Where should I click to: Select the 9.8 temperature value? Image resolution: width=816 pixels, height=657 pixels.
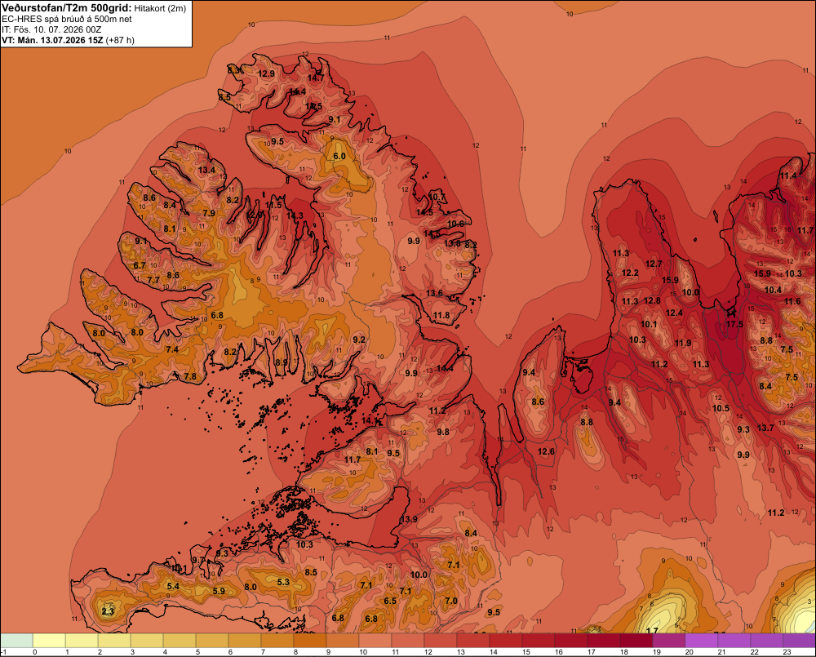pos(443,432)
